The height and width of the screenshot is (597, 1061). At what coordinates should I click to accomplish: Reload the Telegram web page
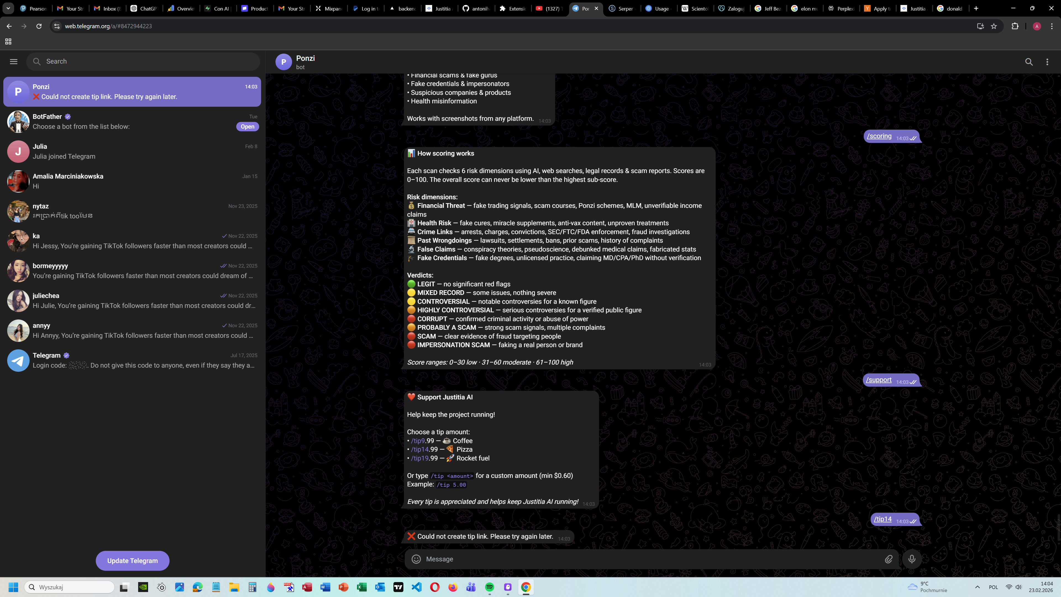click(x=39, y=26)
